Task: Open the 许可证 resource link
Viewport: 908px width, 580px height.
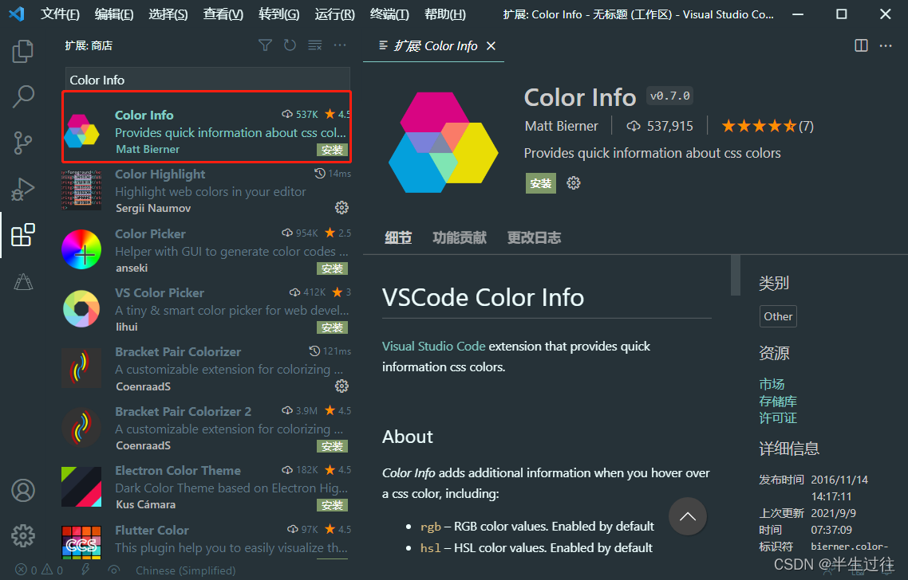Action: click(778, 418)
